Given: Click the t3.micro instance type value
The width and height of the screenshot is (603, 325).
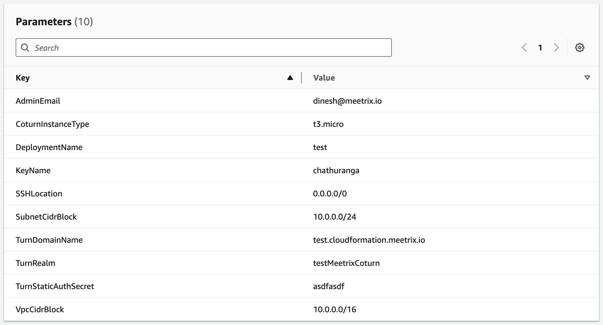Looking at the screenshot, I should 328,124.
